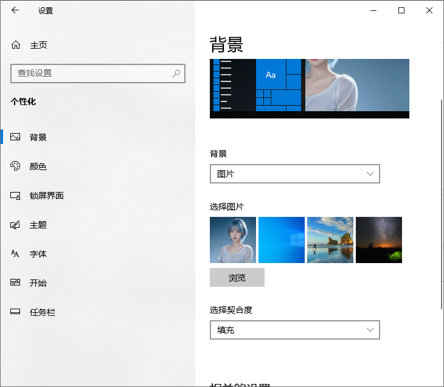Go back using the back arrow
The height and width of the screenshot is (387, 444).
pos(15,10)
